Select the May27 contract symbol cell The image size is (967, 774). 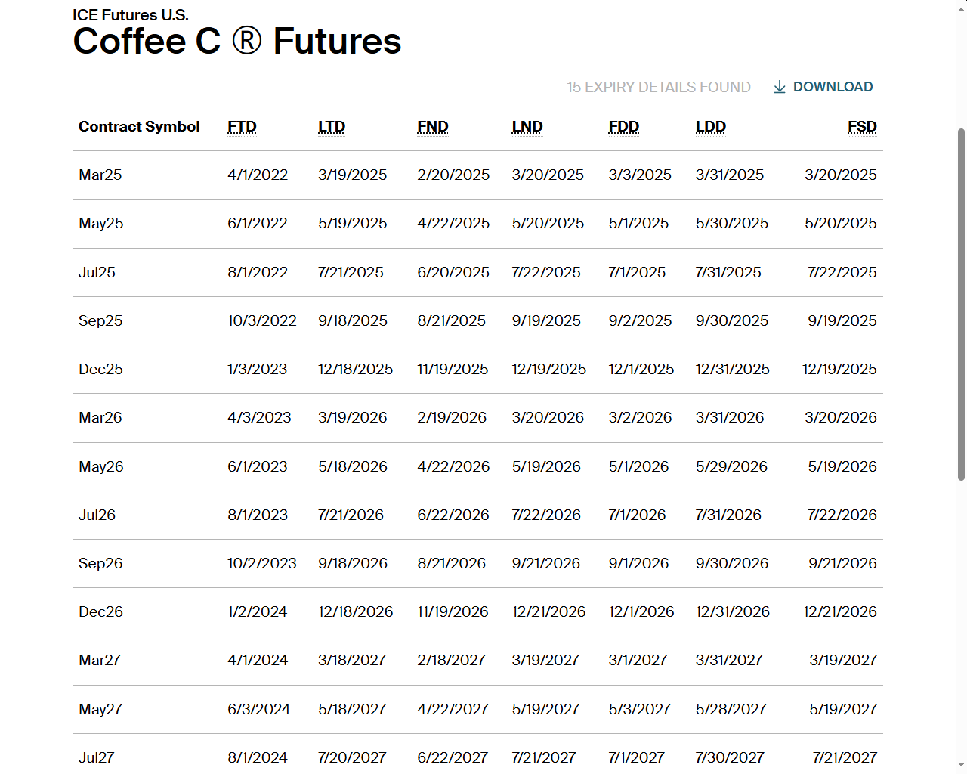click(x=100, y=709)
